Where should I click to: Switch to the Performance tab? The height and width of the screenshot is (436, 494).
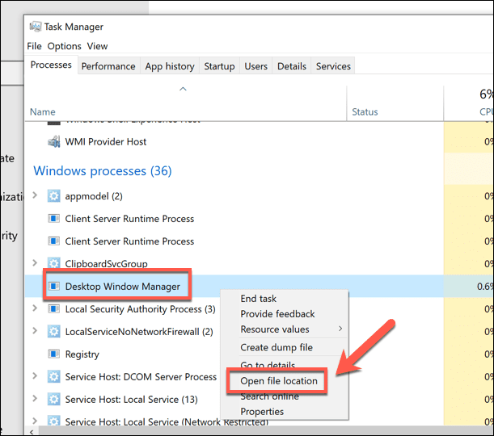tap(108, 66)
